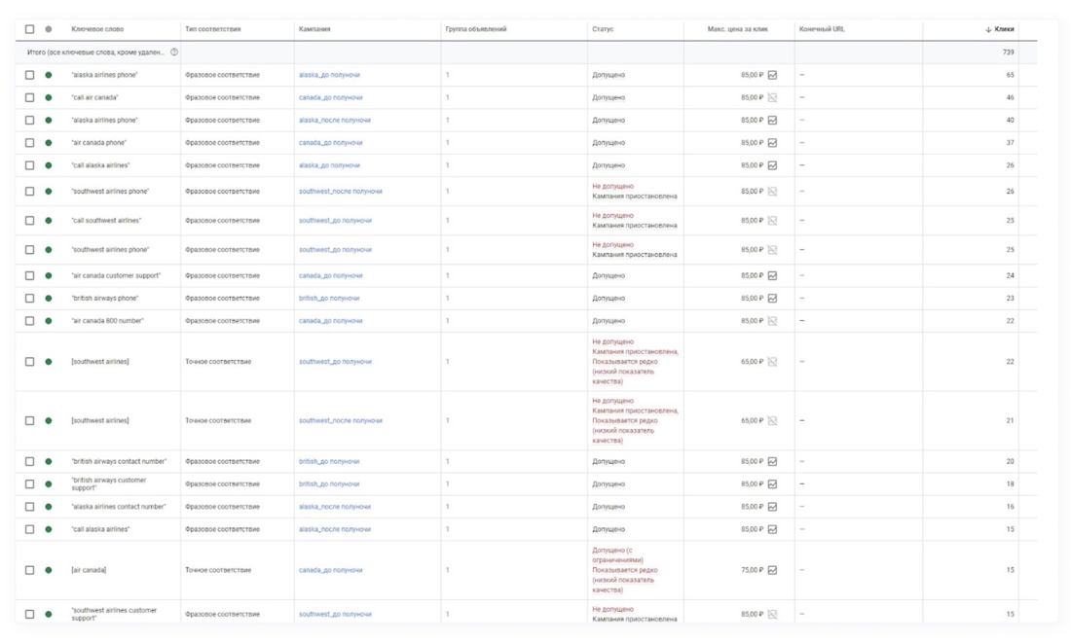This screenshot has height=643, width=1071.
Task: Open bid chart for "call alaska airlines" with 26 clicks
Action: coord(772,165)
